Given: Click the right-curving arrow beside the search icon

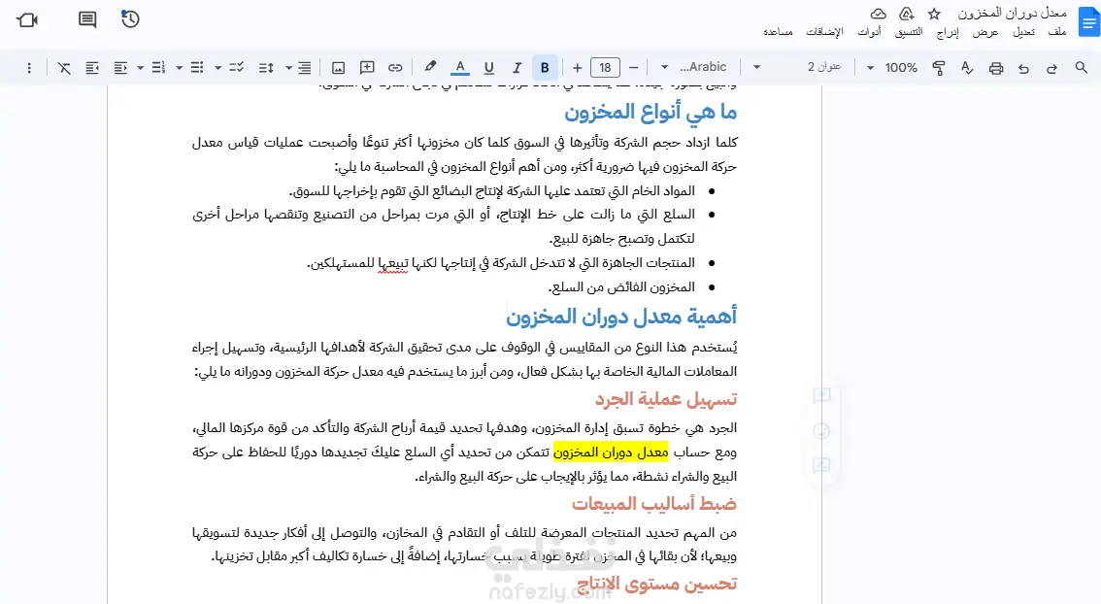Looking at the screenshot, I should [1051, 68].
